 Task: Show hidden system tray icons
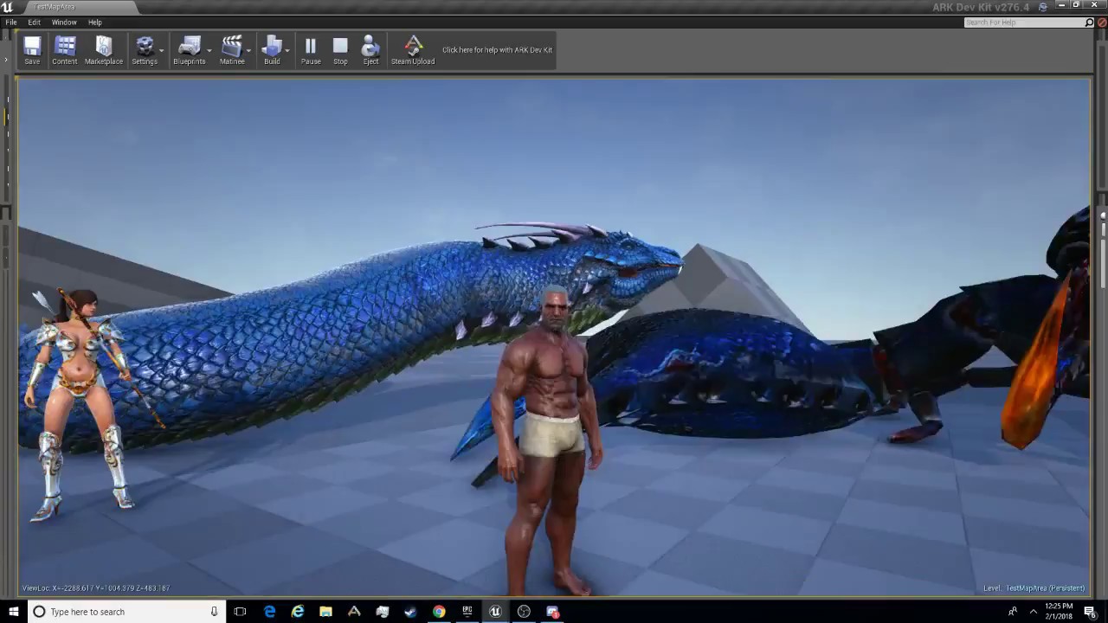point(1033,612)
